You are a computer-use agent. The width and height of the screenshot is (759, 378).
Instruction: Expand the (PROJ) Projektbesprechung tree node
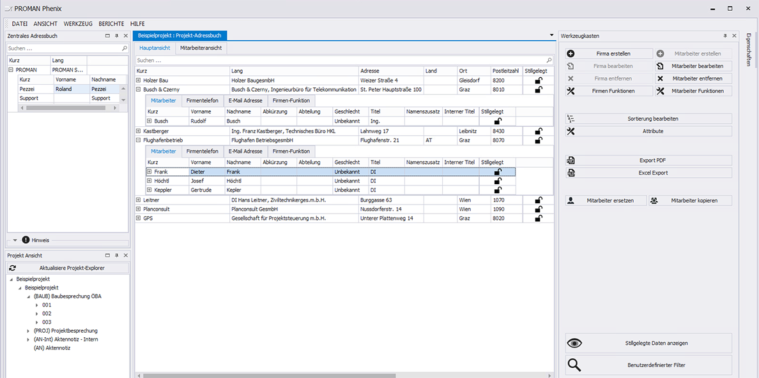[x=29, y=331]
